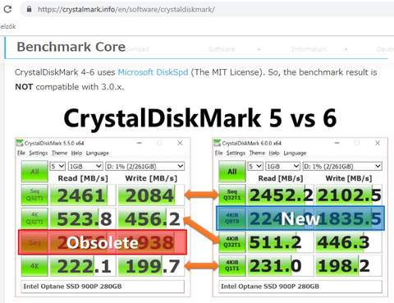Click Write [MB/s] header in 5.5.0 window
Image resolution: width=394 pixels, height=303 pixels.
151,178
